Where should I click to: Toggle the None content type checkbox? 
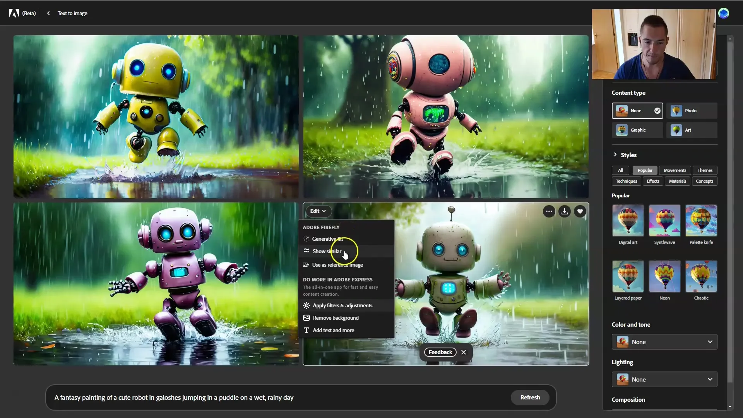click(658, 111)
